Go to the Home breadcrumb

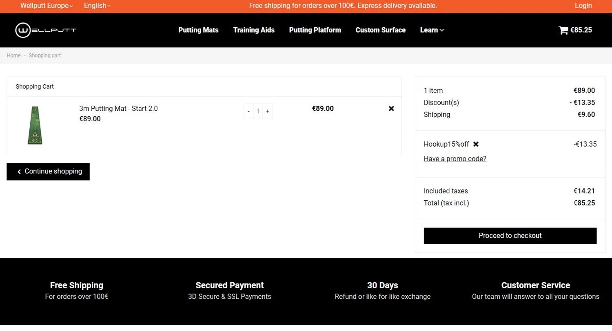(x=13, y=55)
